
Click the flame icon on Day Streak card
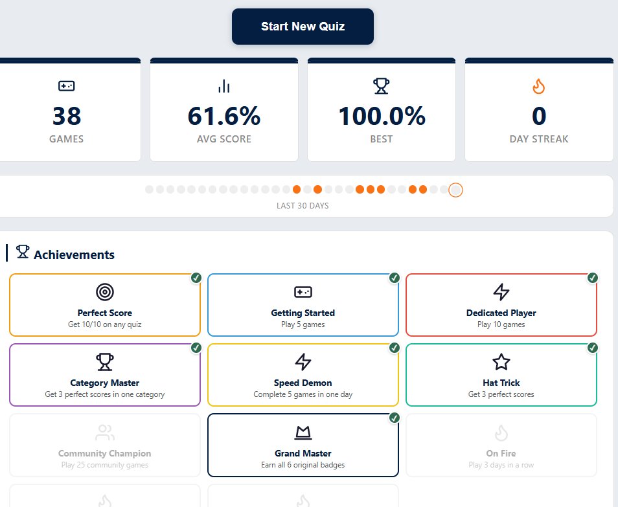pos(539,85)
